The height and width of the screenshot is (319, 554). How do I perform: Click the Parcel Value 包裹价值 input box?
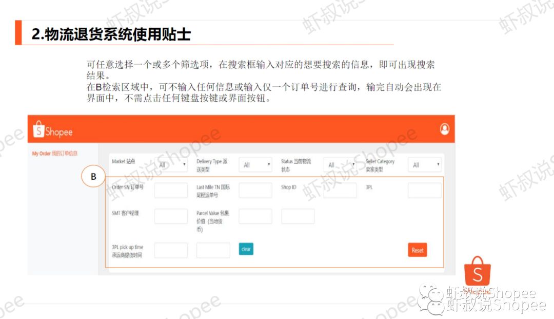[x=255, y=216]
